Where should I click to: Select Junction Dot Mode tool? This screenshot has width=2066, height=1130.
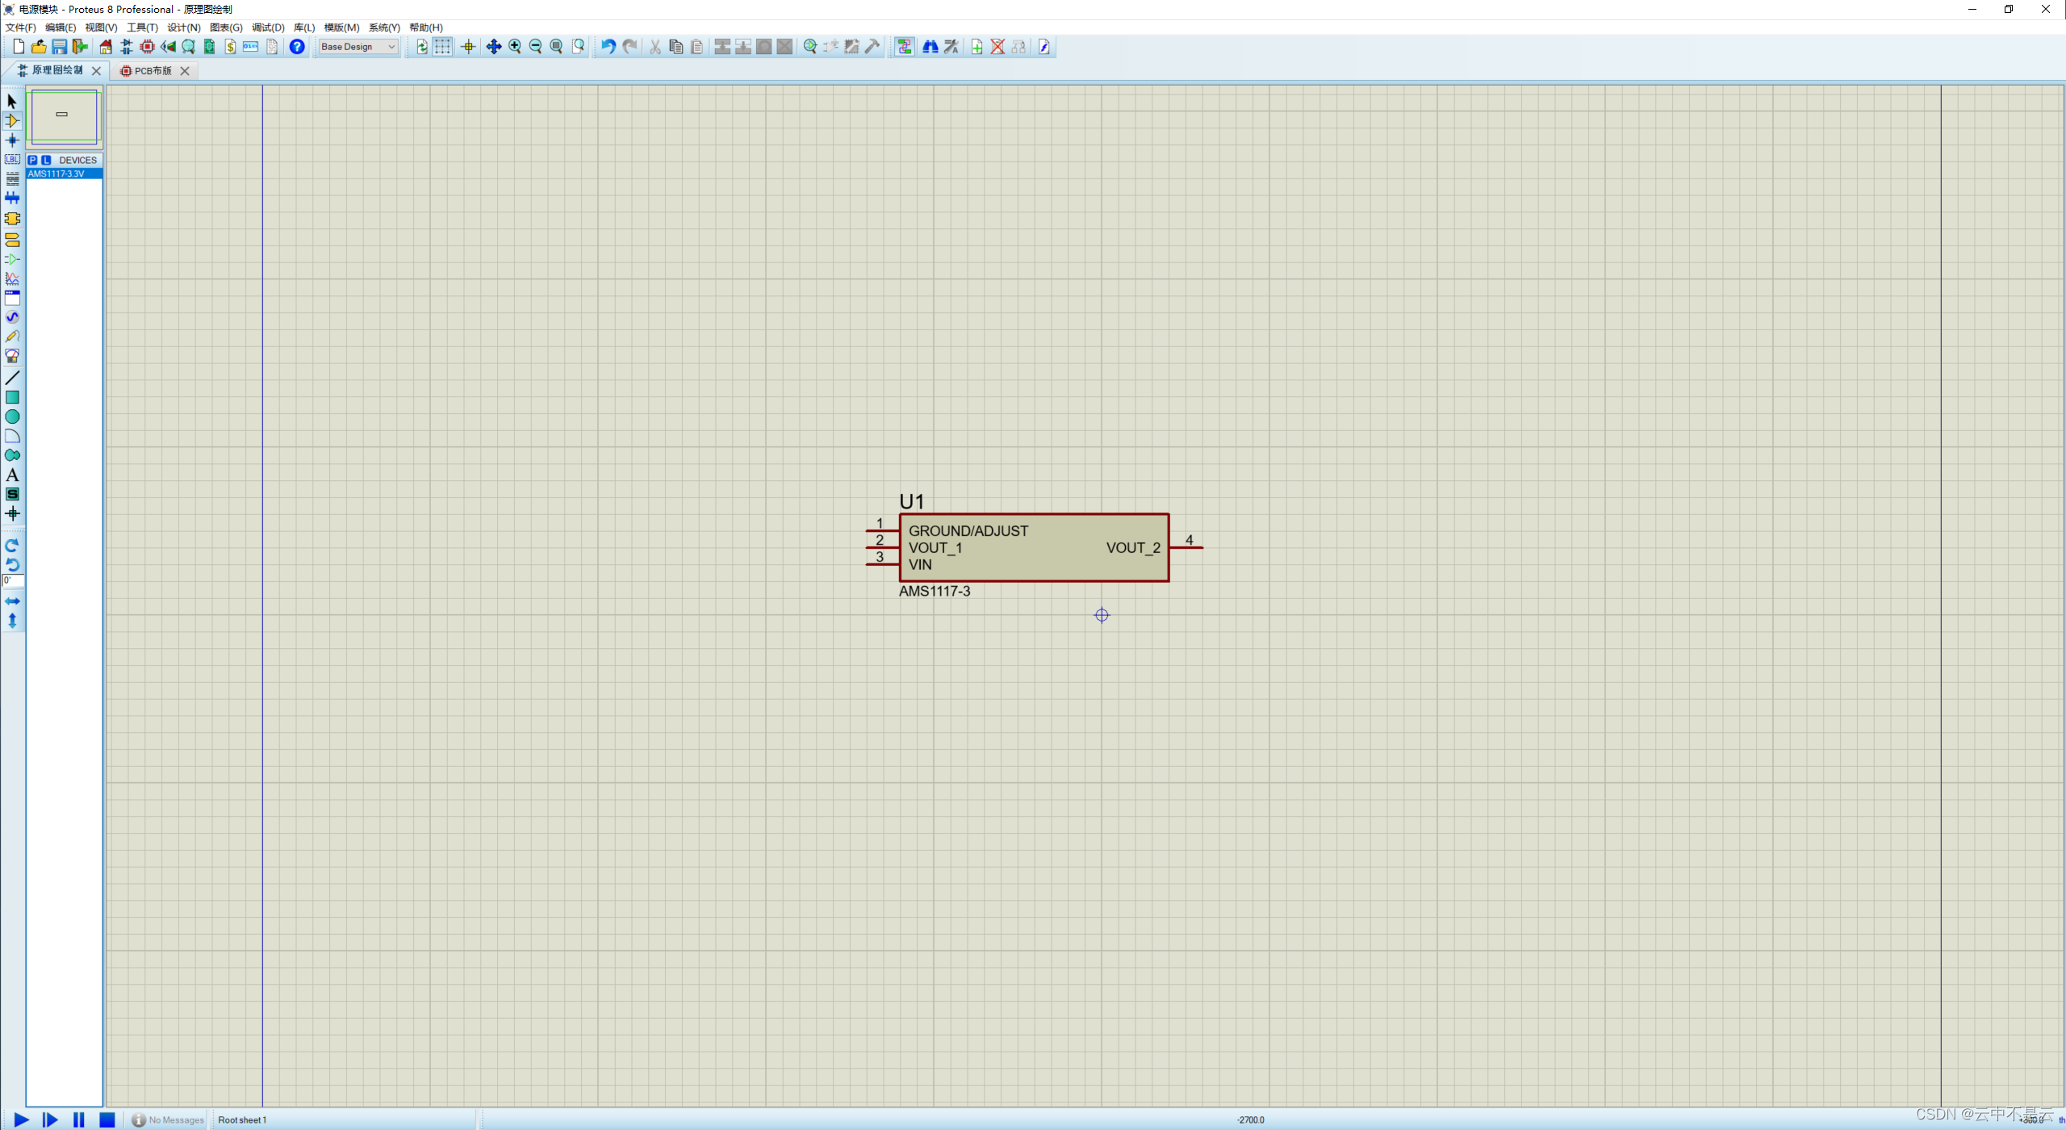(x=12, y=140)
